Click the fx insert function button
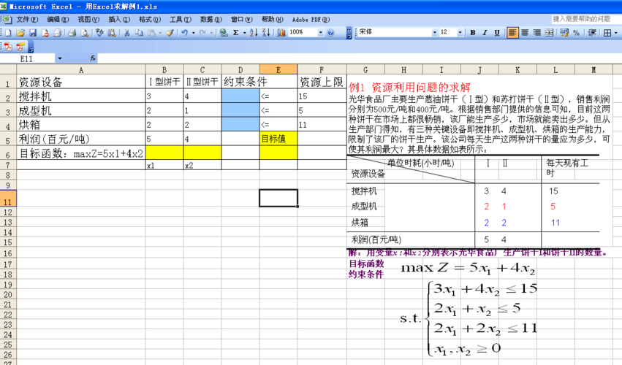622x365 pixels. coord(93,58)
